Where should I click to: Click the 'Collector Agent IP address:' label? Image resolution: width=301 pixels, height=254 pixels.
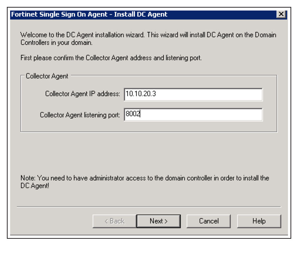(x=82, y=94)
